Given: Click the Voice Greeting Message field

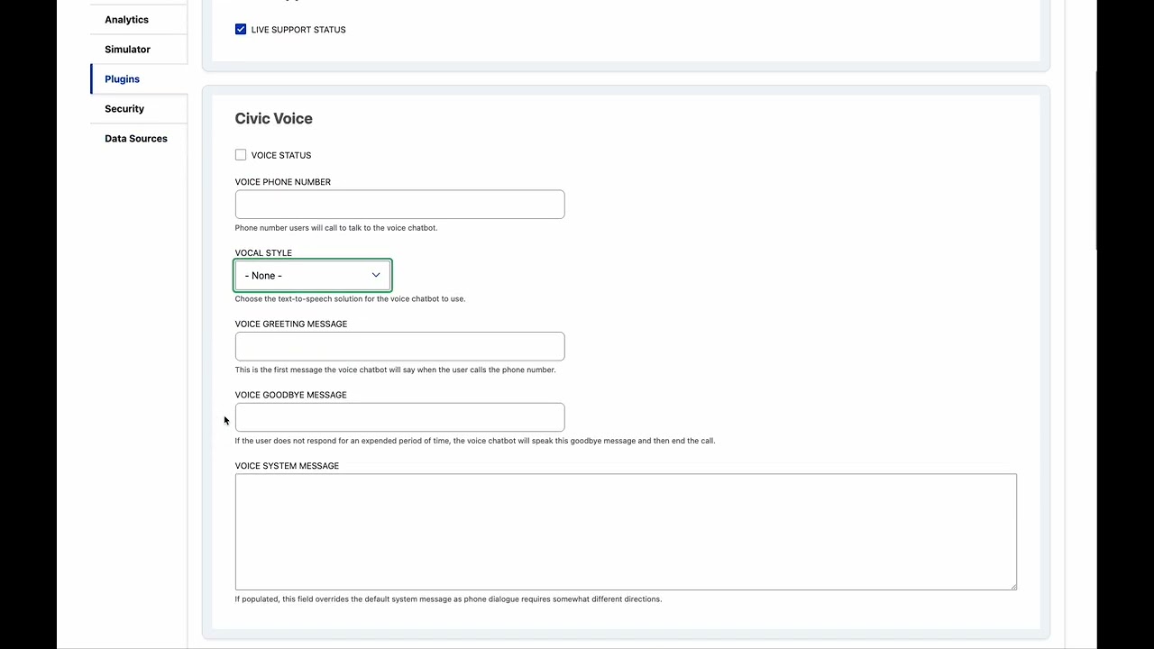Looking at the screenshot, I should pyautogui.click(x=399, y=346).
